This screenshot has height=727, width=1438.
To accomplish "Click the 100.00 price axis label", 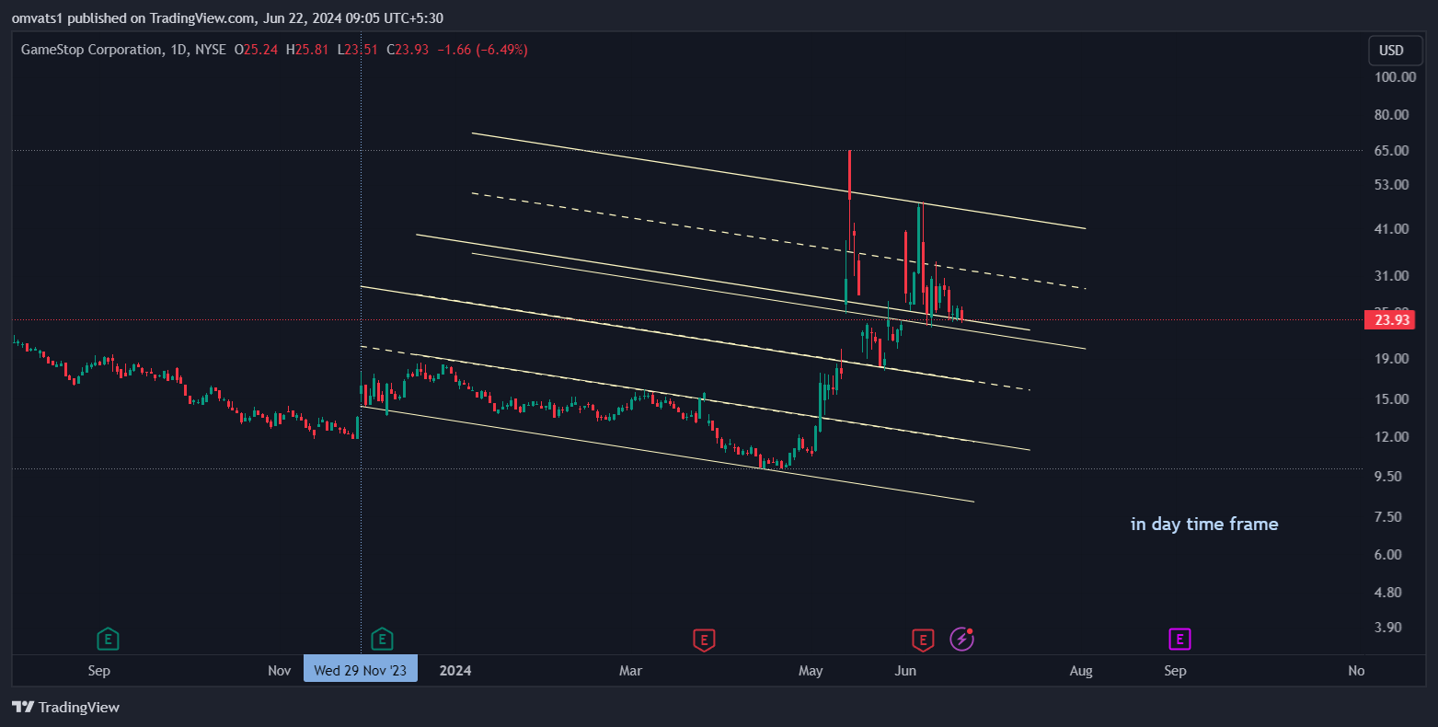I will pos(1395,77).
